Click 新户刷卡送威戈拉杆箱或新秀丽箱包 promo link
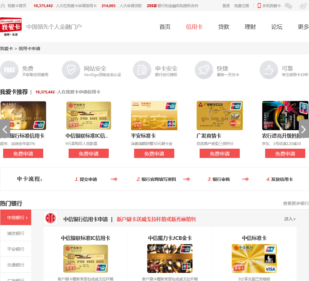The image size is (309, 281). [156, 219]
